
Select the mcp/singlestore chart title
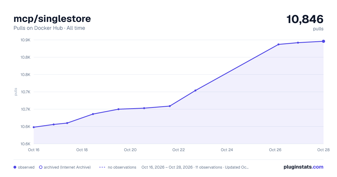[52, 19]
